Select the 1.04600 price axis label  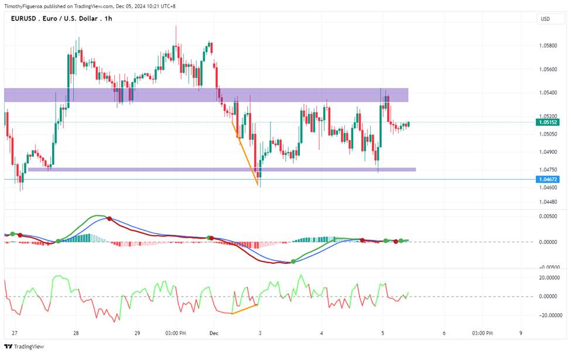click(x=548, y=188)
